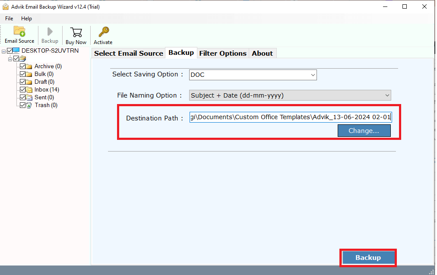The width and height of the screenshot is (437, 275).
Task: Uncheck the Sent folder checkbox
Action: tap(22, 98)
